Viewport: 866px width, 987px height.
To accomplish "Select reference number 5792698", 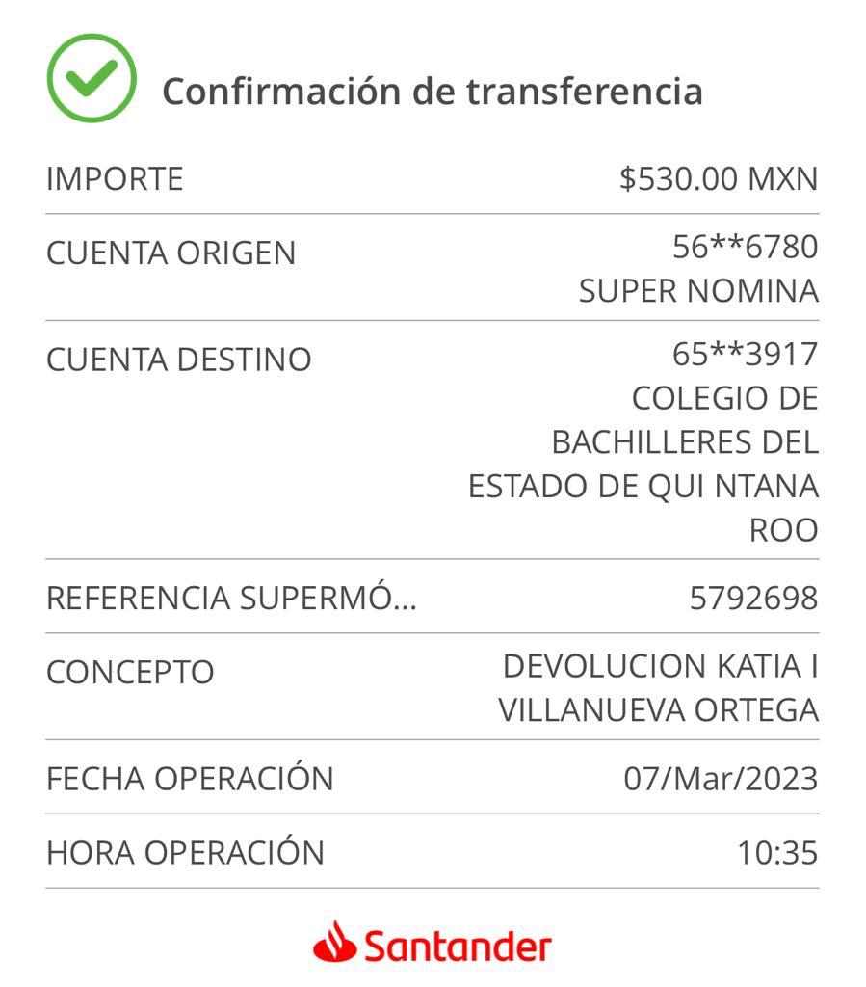I will pos(754,598).
